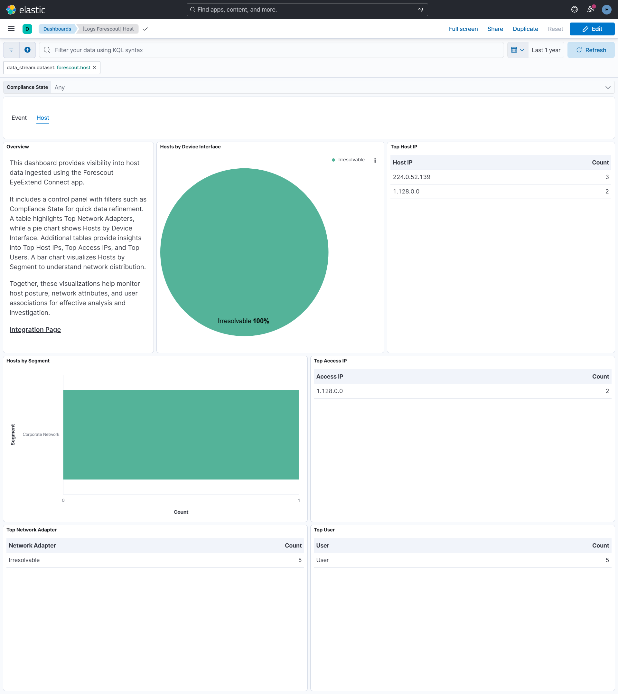Add a filter using the plus icon
Screen dimensions: 618x694
coord(27,50)
